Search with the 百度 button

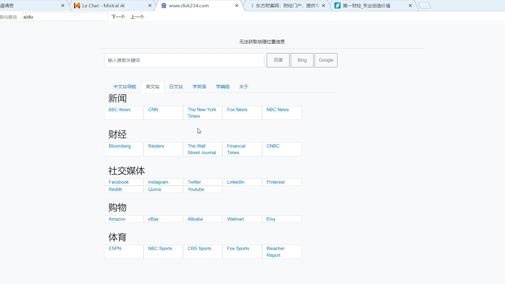pos(278,60)
